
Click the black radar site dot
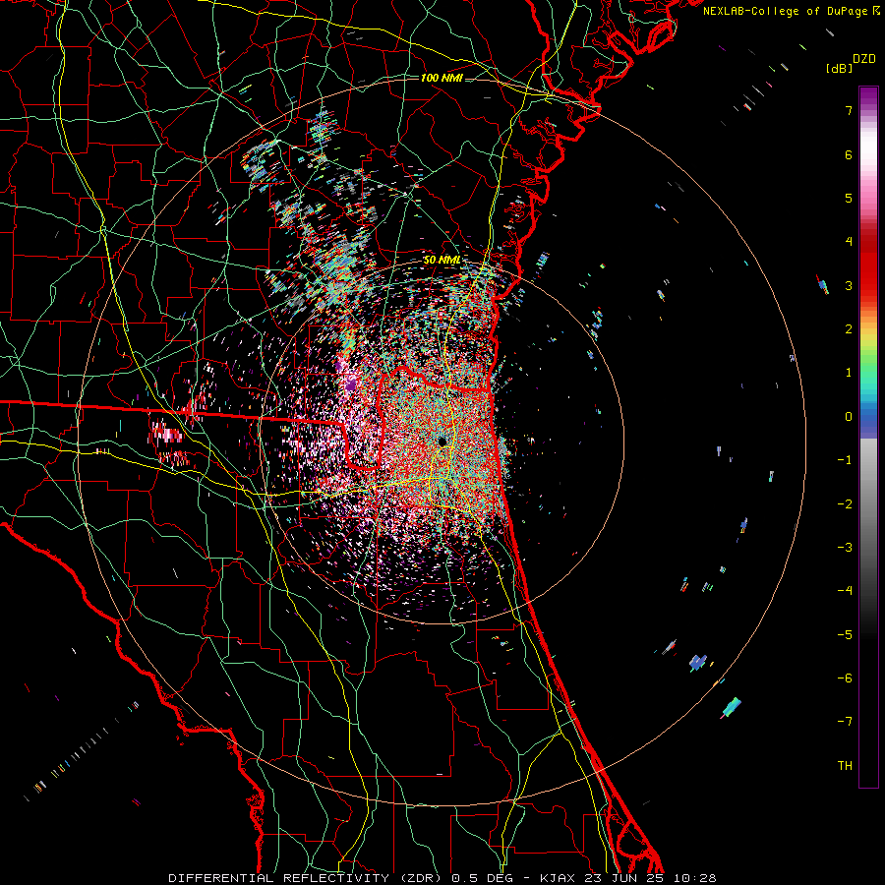tap(442, 441)
